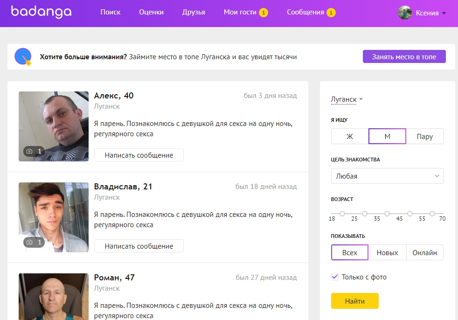Open profile name Роман, 47

114,278
